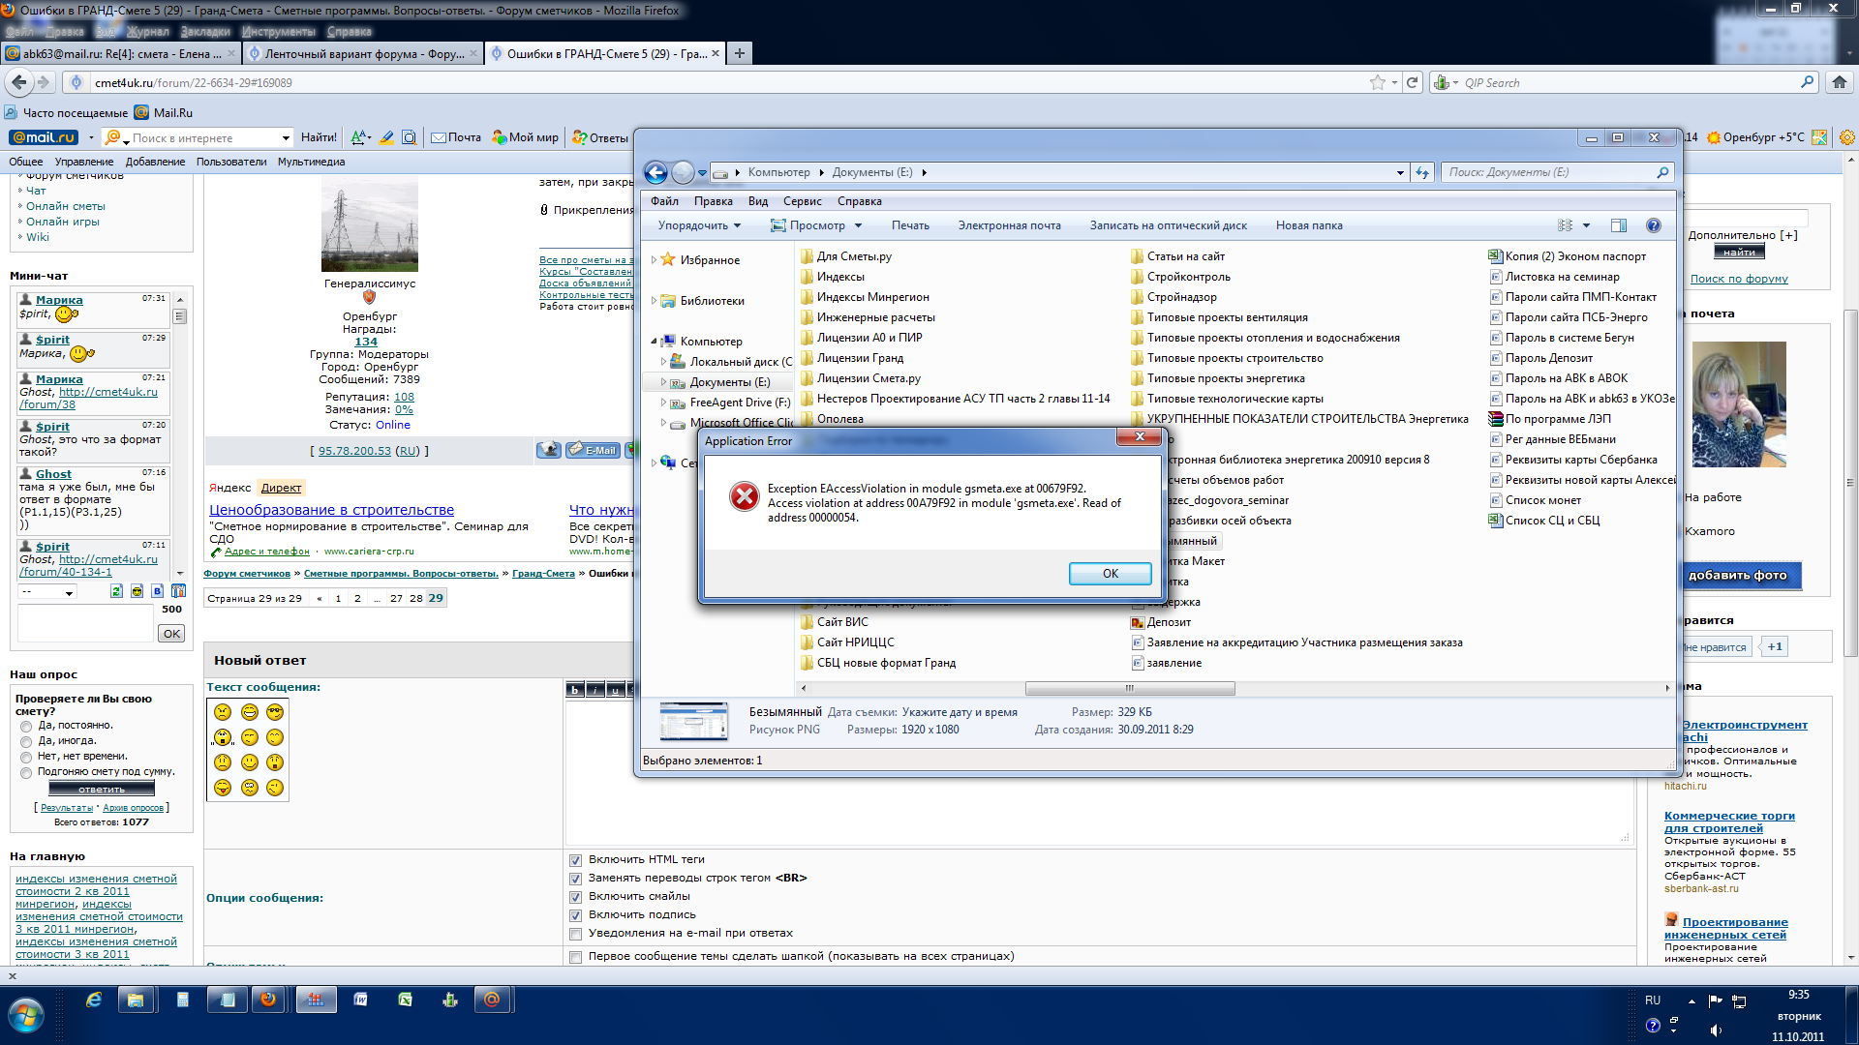Click the Explorer back navigation arrow
Viewport: 1859px width, 1045px height.
655,172
